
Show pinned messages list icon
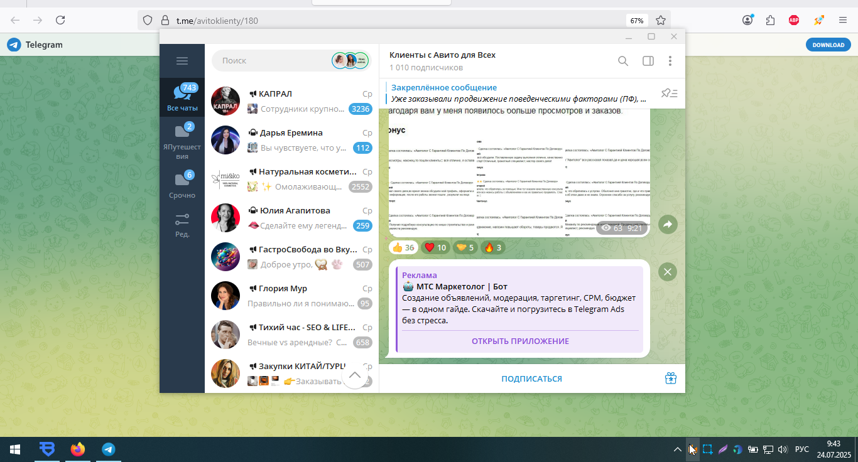[x=669, y=93]
